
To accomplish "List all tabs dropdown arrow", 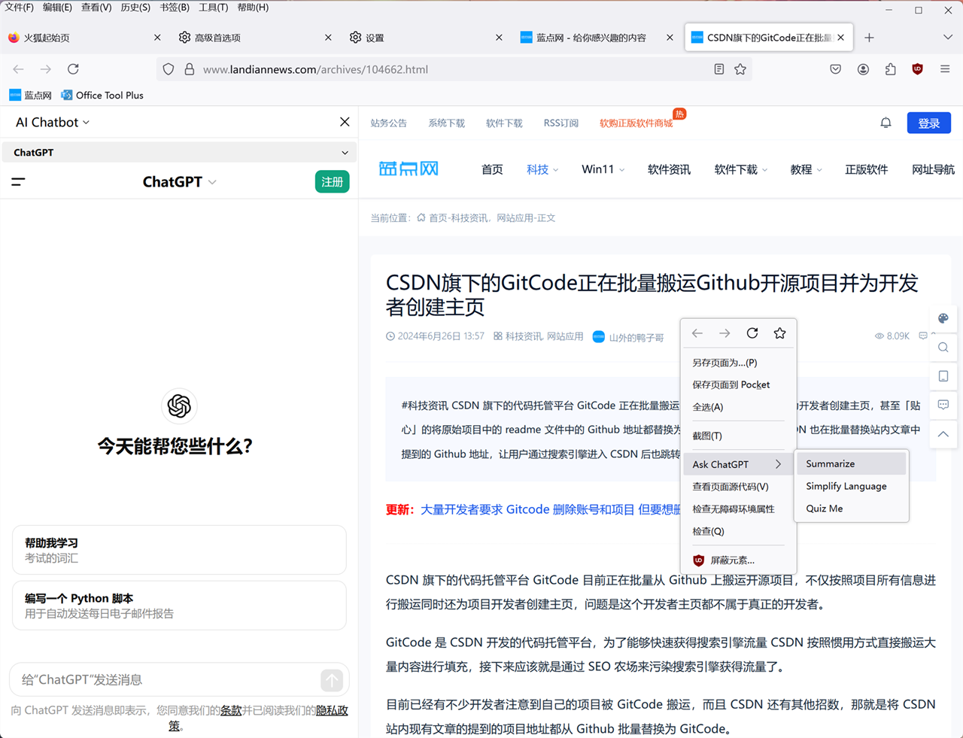I will click(947, 38).
